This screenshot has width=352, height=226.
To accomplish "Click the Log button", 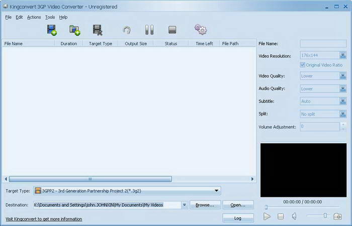I will pyautogui.click(x=238, y=218).
